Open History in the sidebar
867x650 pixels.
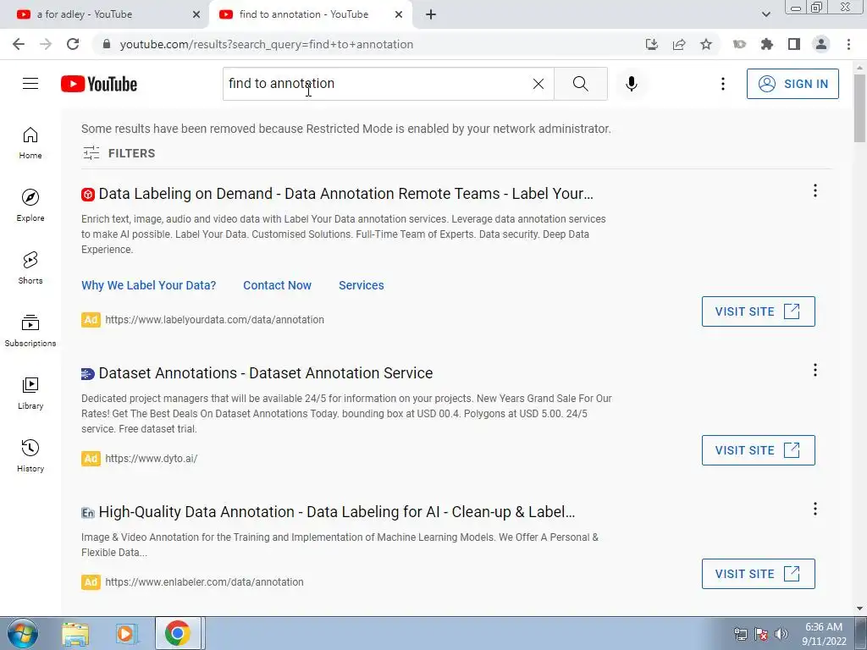[x=30, y=456]
